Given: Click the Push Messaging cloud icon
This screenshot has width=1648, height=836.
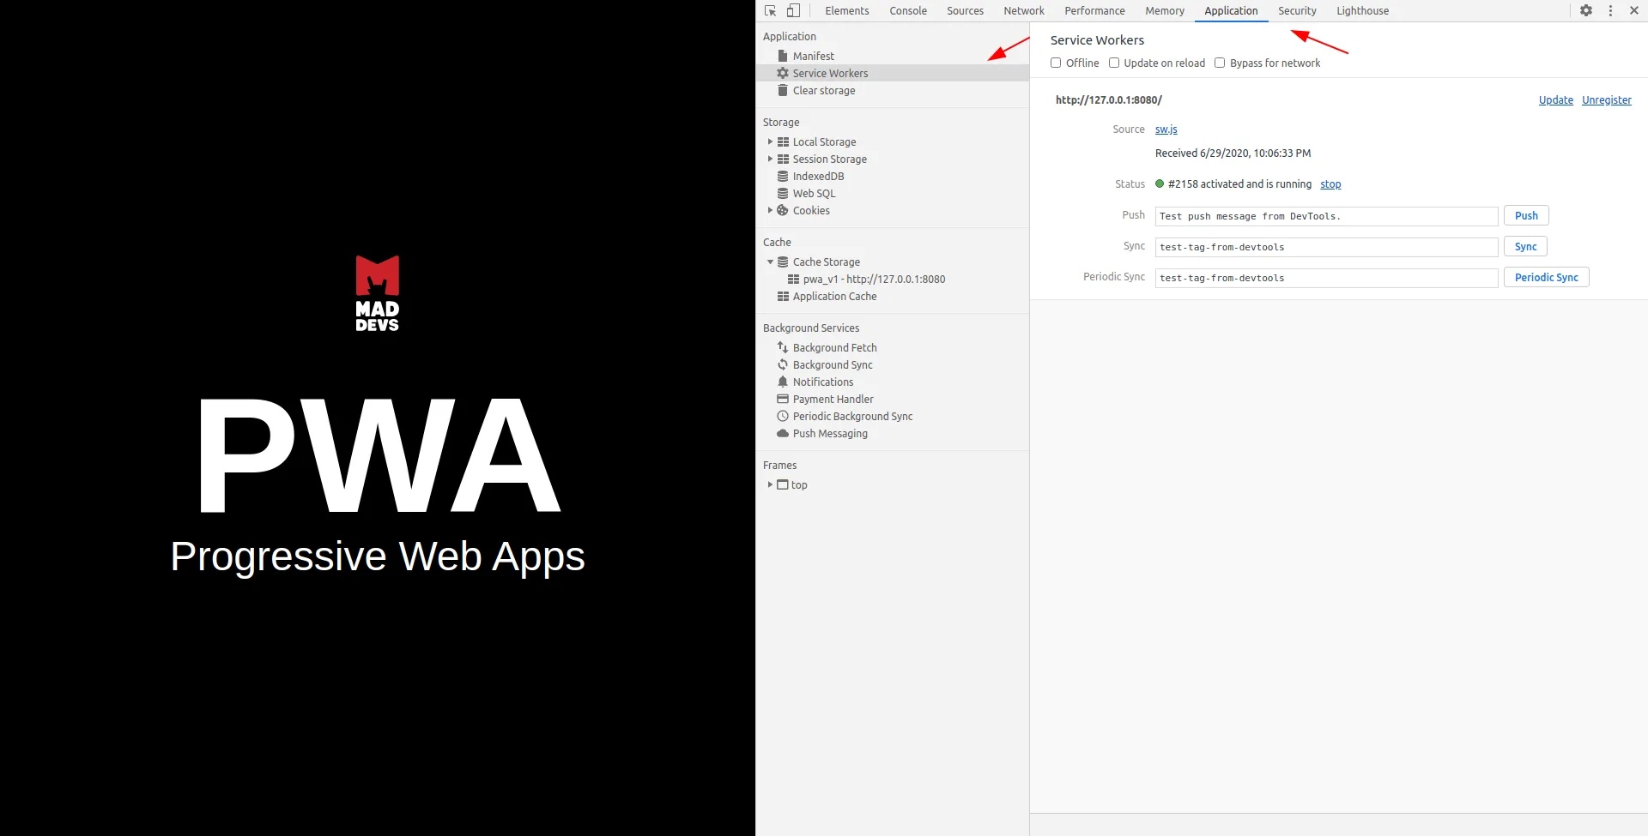Looking at the screenshot, I should [783, 433].
